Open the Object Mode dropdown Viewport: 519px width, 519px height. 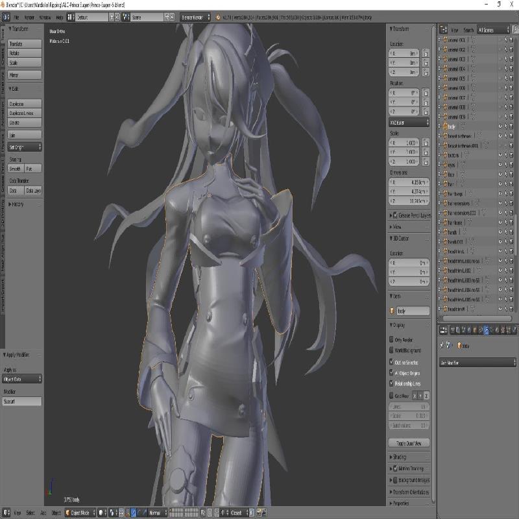[80, 513]
